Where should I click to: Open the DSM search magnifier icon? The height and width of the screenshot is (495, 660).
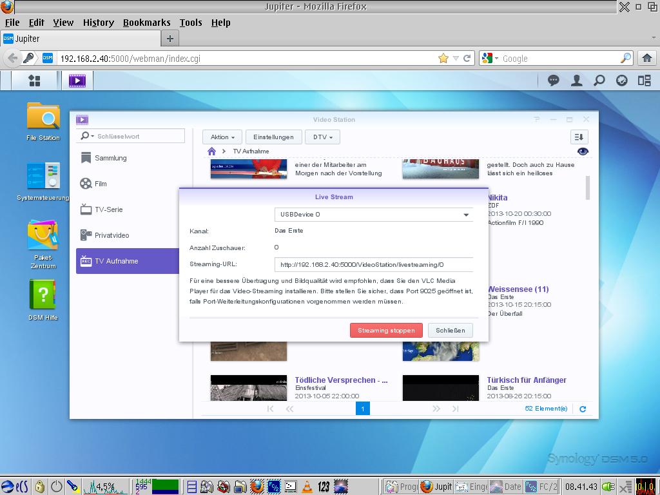coord(599,81)
